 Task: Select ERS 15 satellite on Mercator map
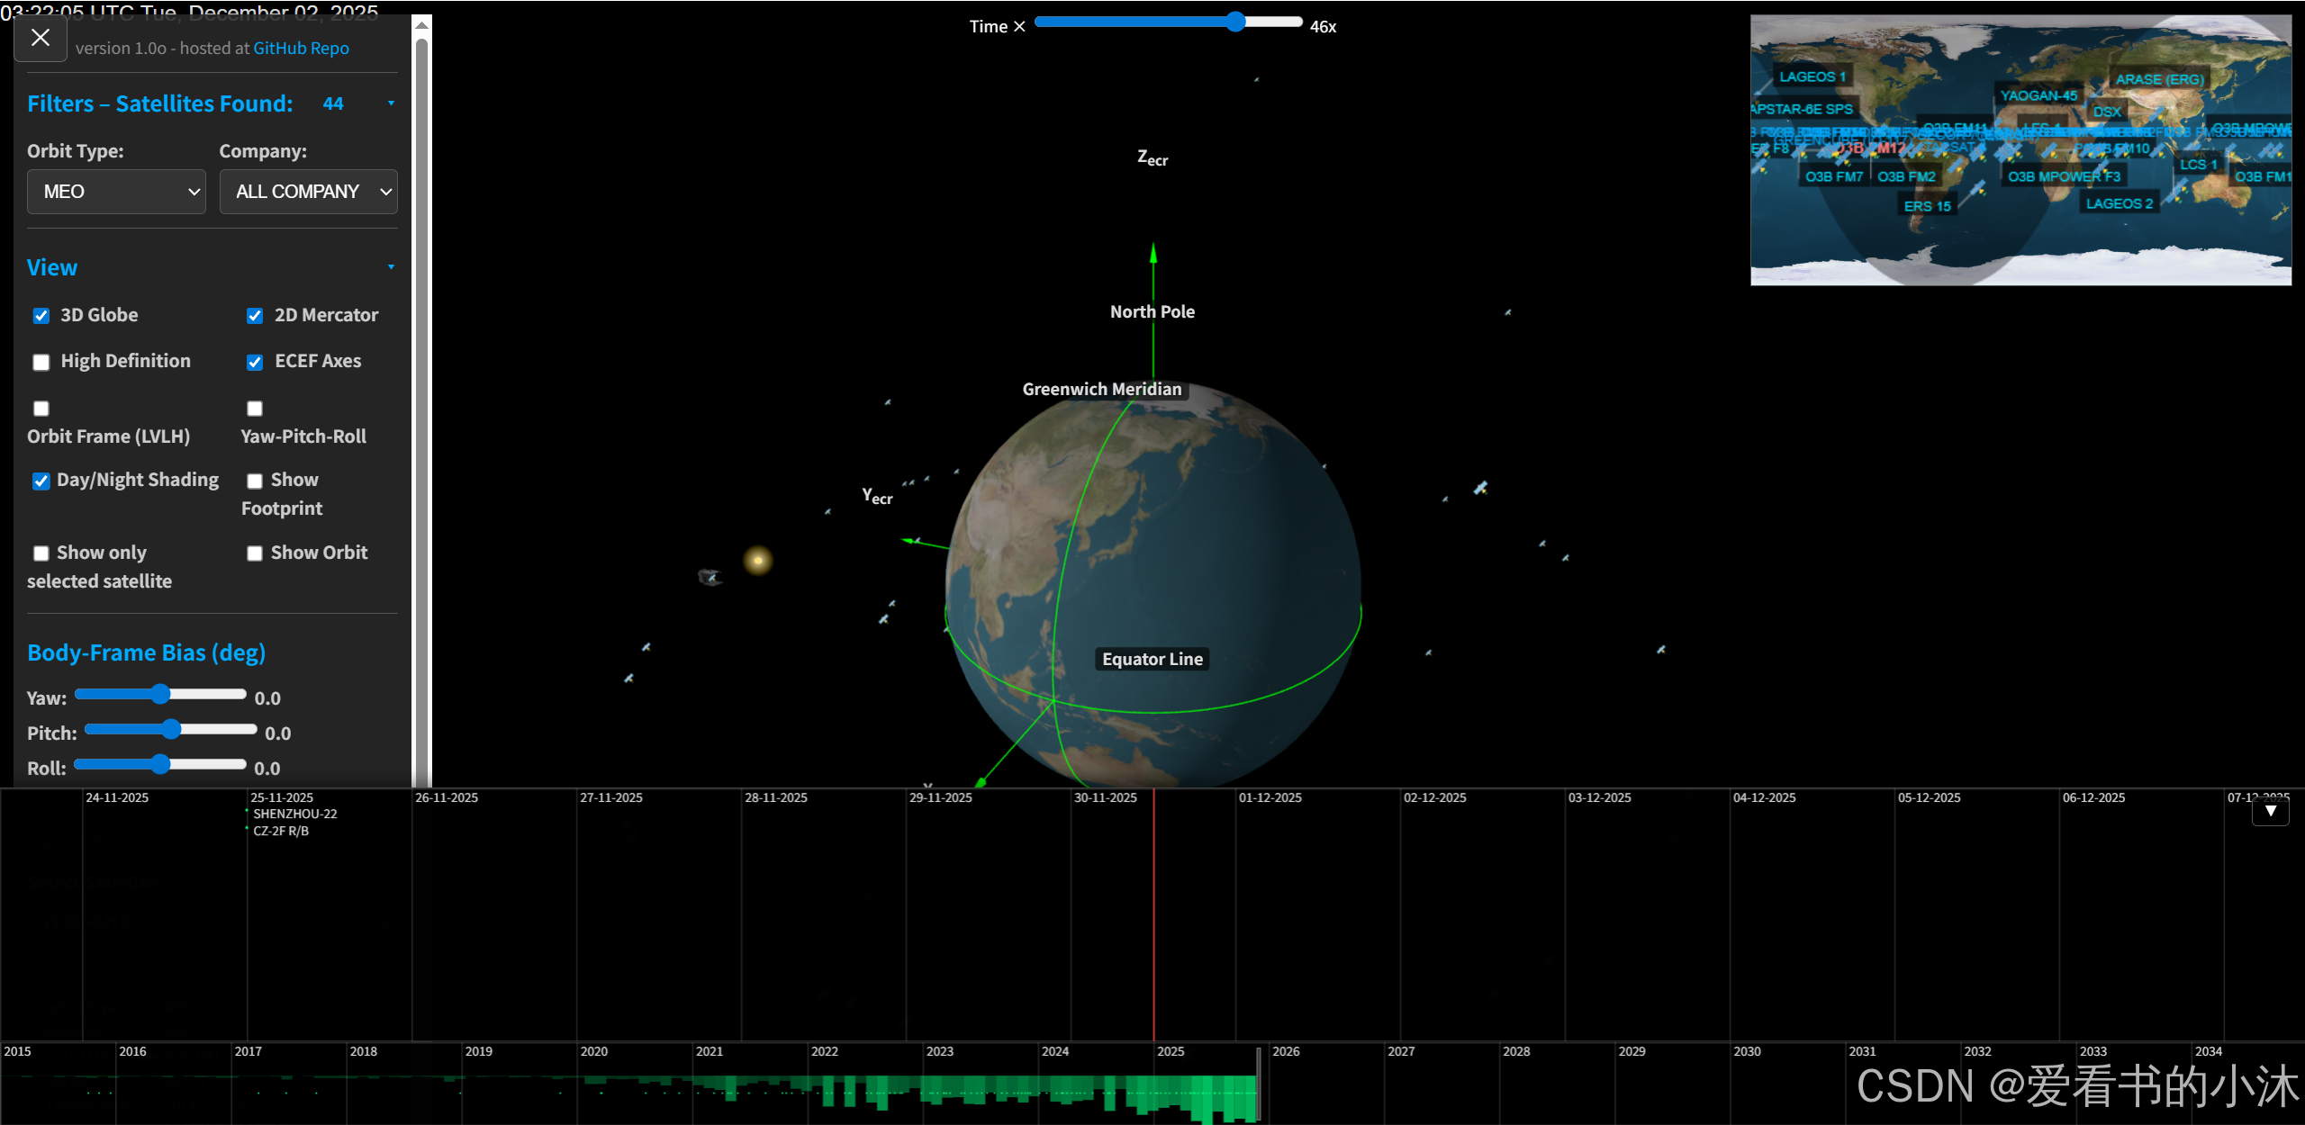1927,206
